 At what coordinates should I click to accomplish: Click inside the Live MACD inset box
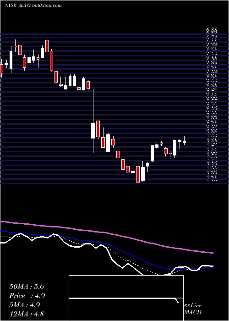126,298
